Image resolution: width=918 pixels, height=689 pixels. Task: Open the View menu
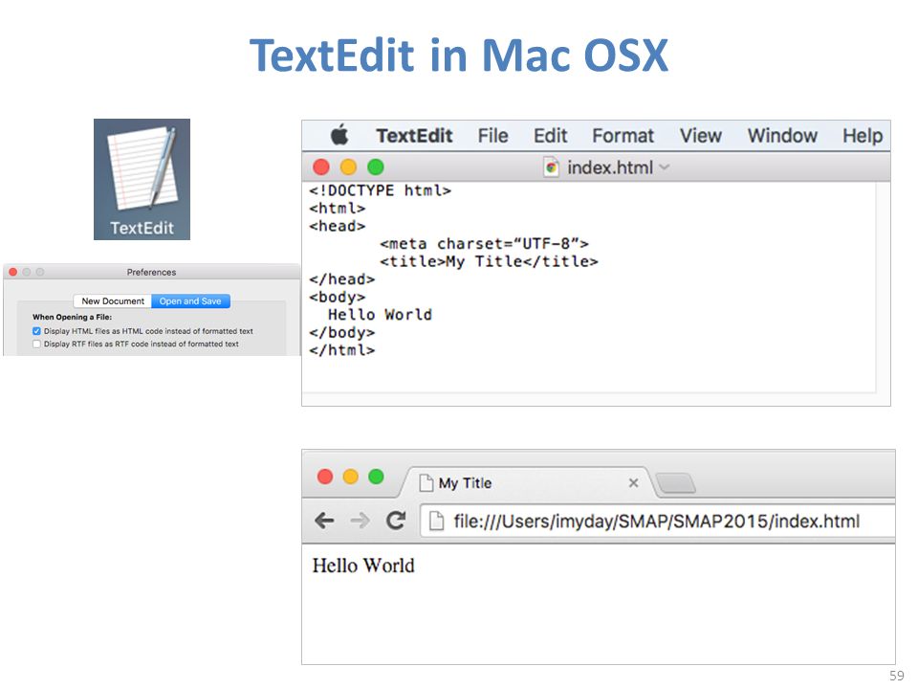[700, 136]
